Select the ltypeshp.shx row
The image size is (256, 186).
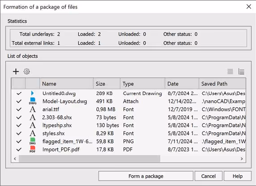point(128,125)
